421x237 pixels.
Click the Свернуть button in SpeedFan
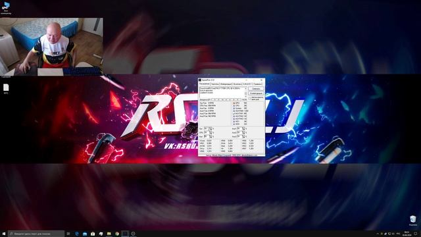coord(256,89)
